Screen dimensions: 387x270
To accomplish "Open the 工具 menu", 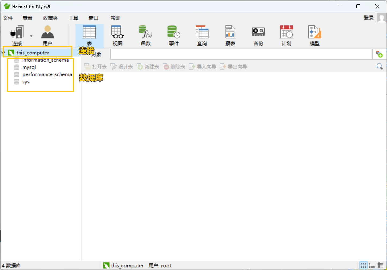I will (73, 18).
